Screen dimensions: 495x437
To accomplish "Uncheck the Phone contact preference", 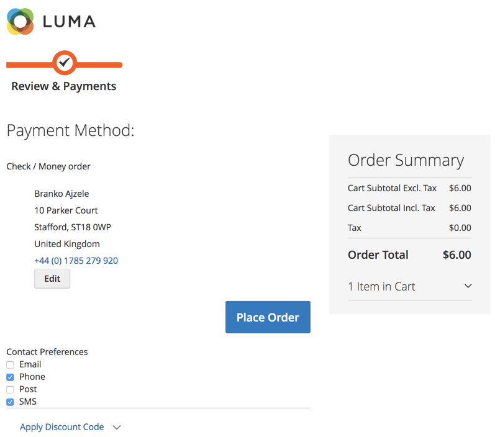I will pyautogui.click(x=10, y=377).
